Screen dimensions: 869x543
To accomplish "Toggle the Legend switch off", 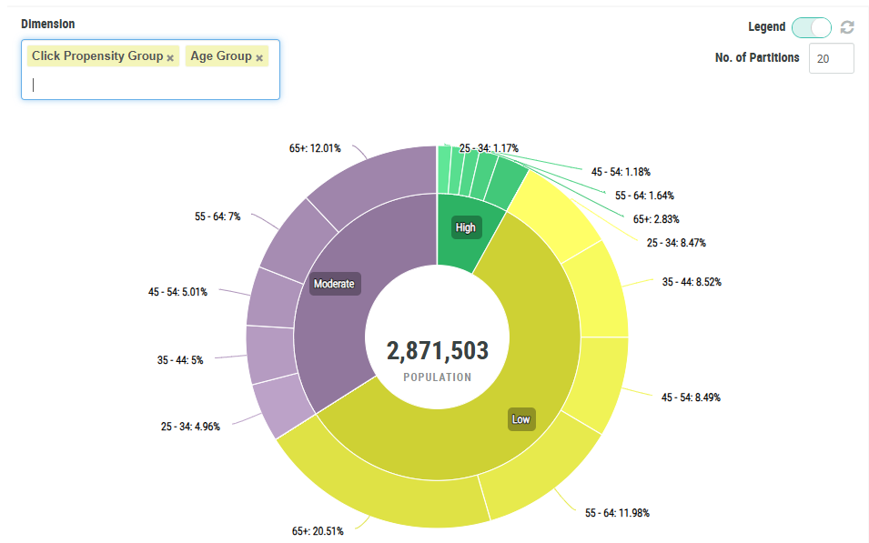I will click(x=812, y=27).
